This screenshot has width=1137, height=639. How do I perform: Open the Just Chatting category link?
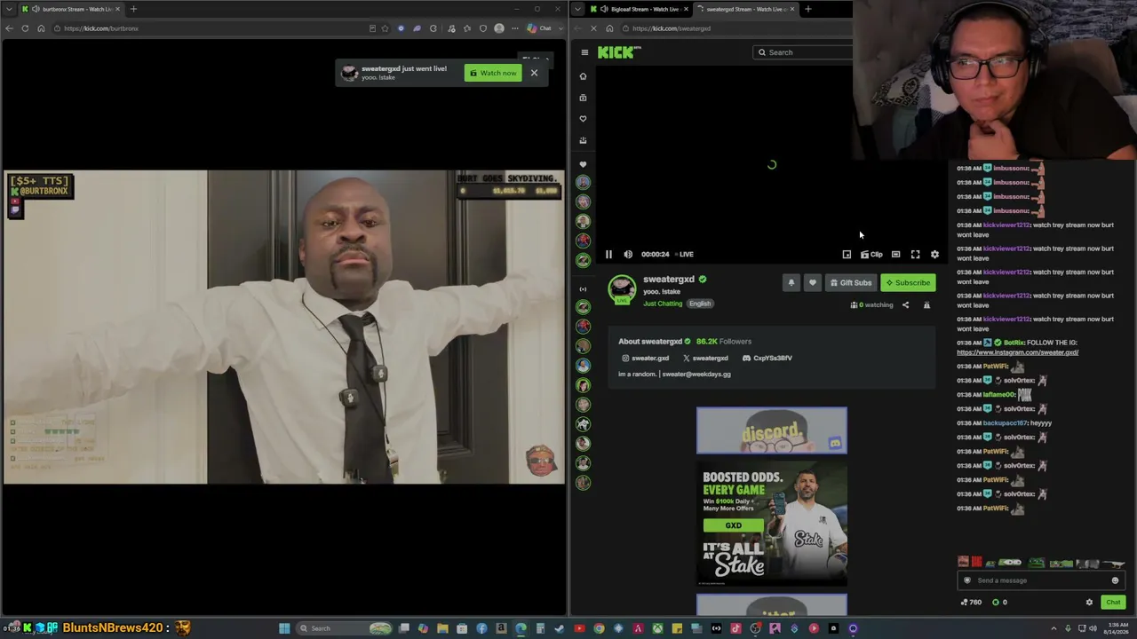663,304
